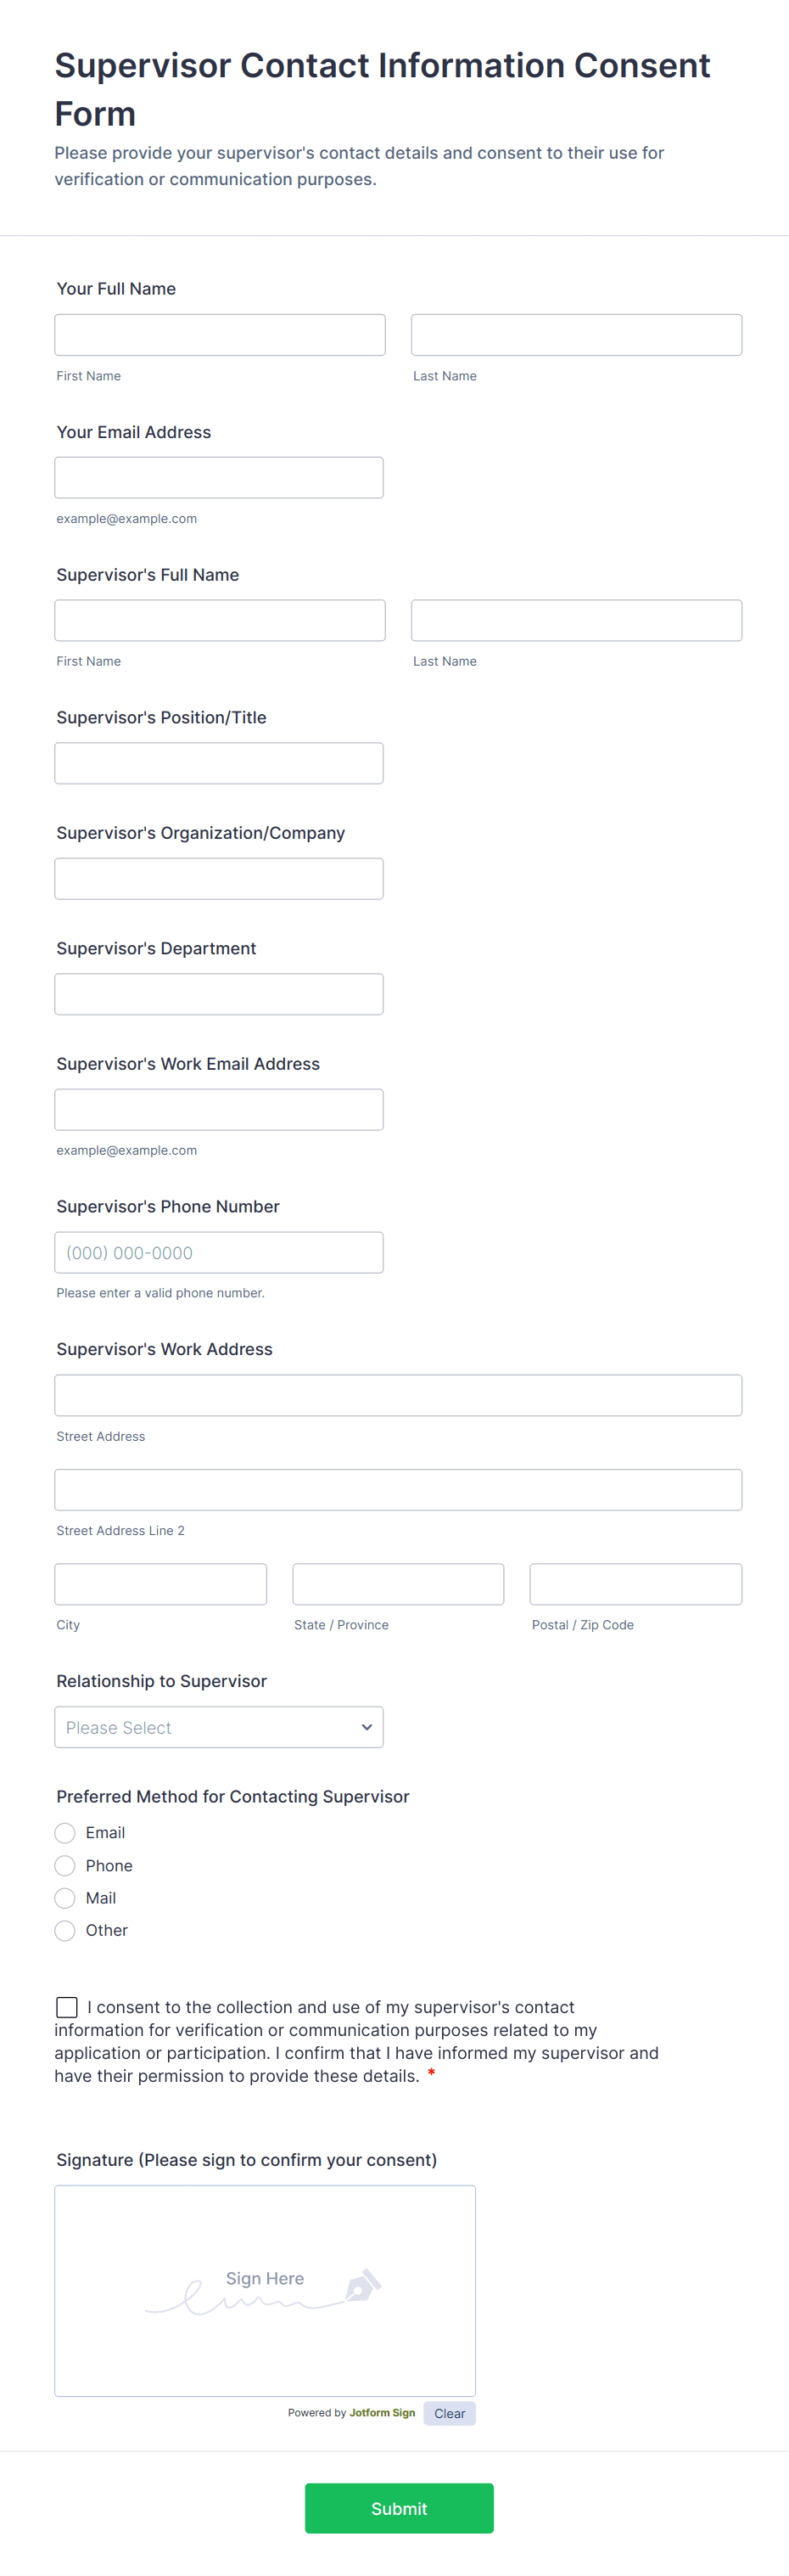Click the Supervisor's Position/Title field
The image size is (789, 2576).
(218, 763)
